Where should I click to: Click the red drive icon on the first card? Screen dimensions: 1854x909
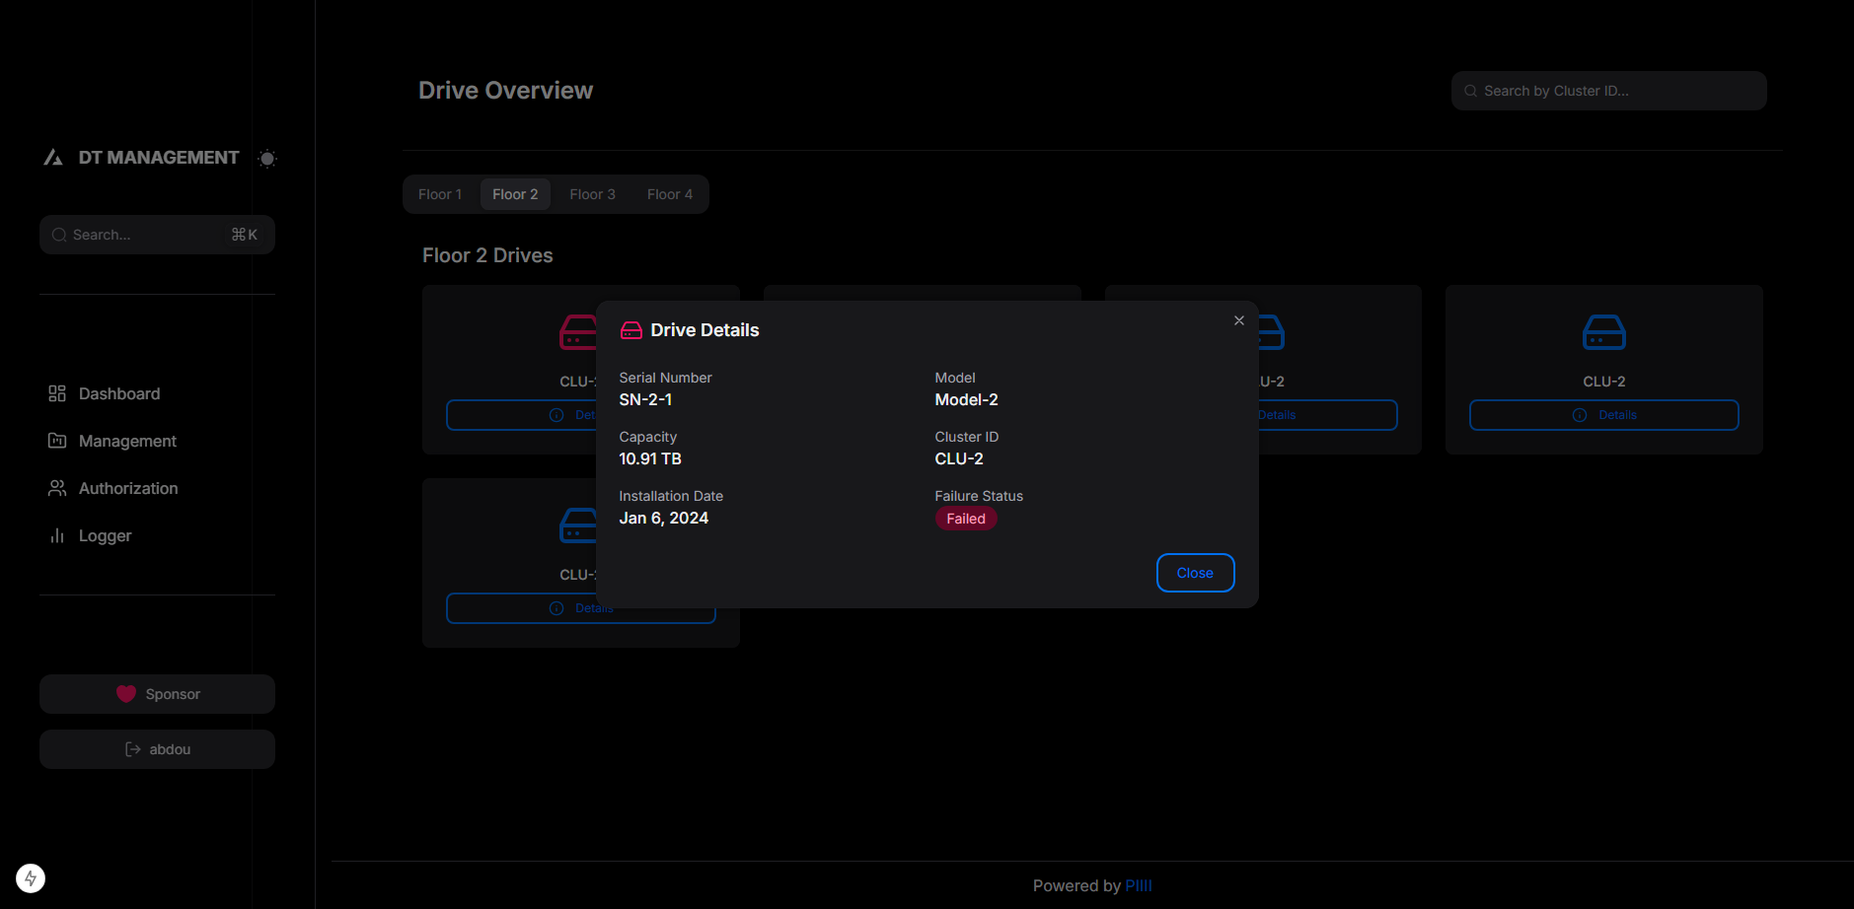pos(580,332)
